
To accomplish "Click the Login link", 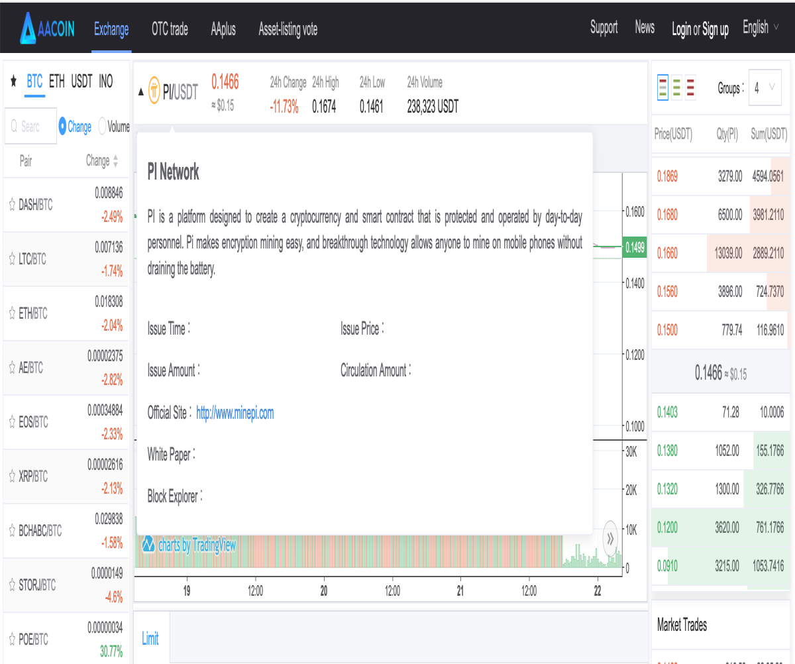I will pyautogui.click(x=681, y=29).
